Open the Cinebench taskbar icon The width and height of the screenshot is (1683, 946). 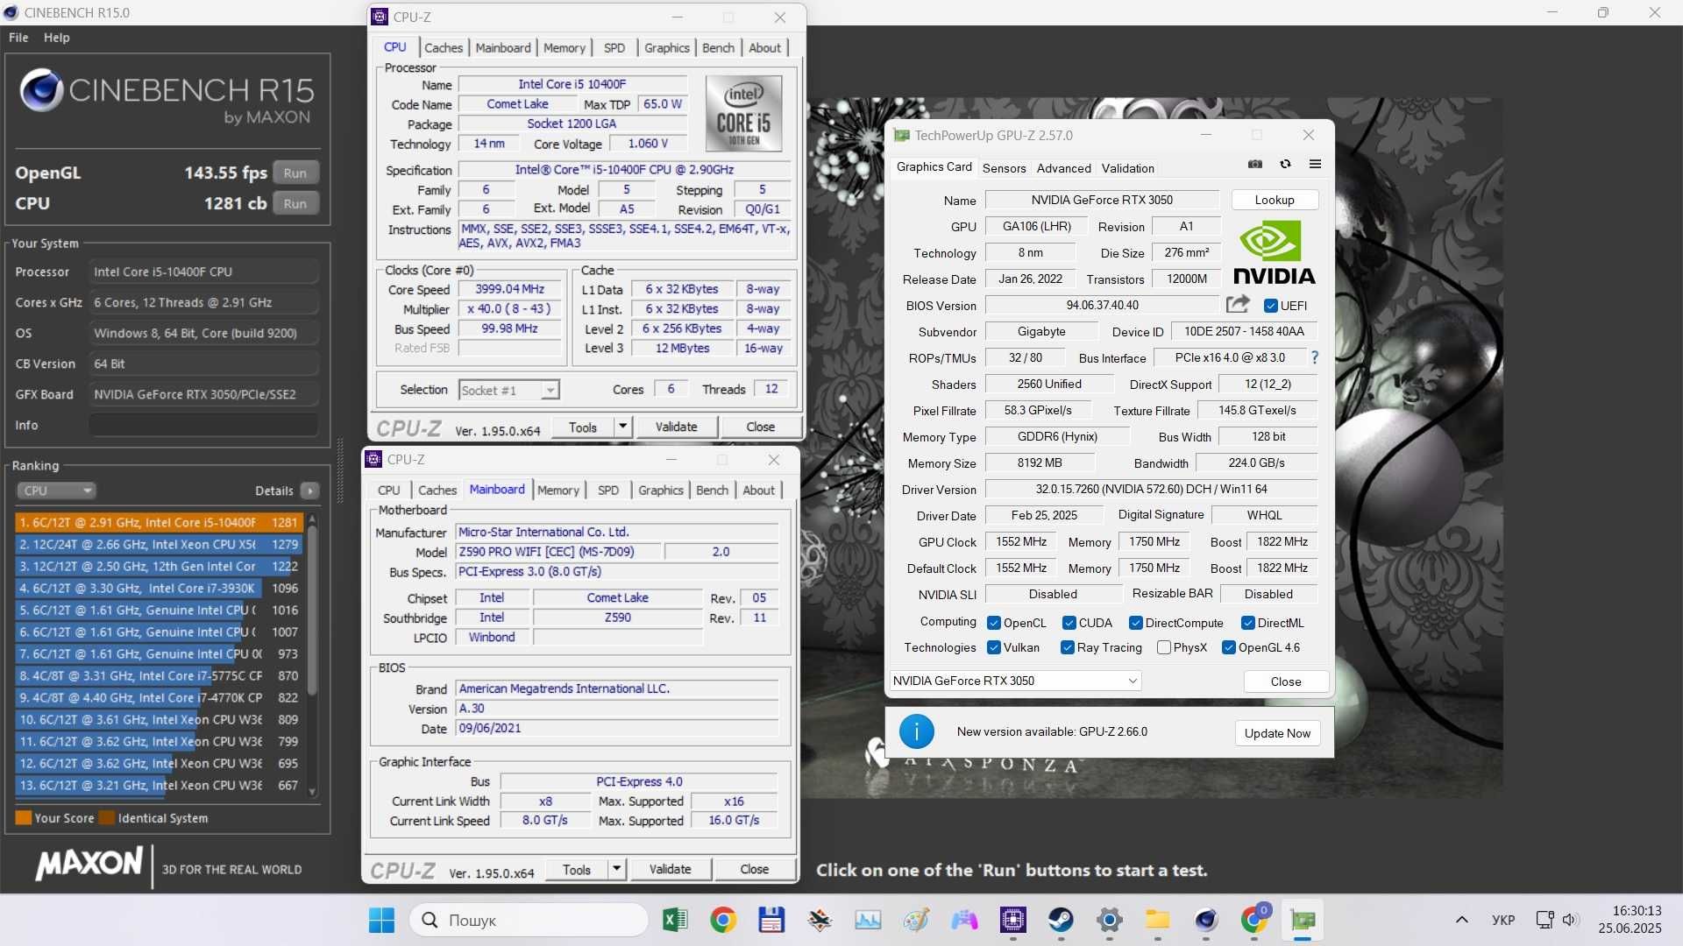(x=1206, y=920)
